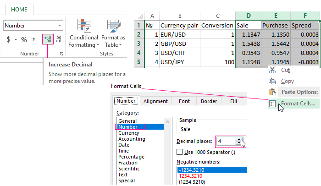This screenshot has height=186, width=321.
Task: Click the Accounting Number Format dollar icon
Action: 8,40
